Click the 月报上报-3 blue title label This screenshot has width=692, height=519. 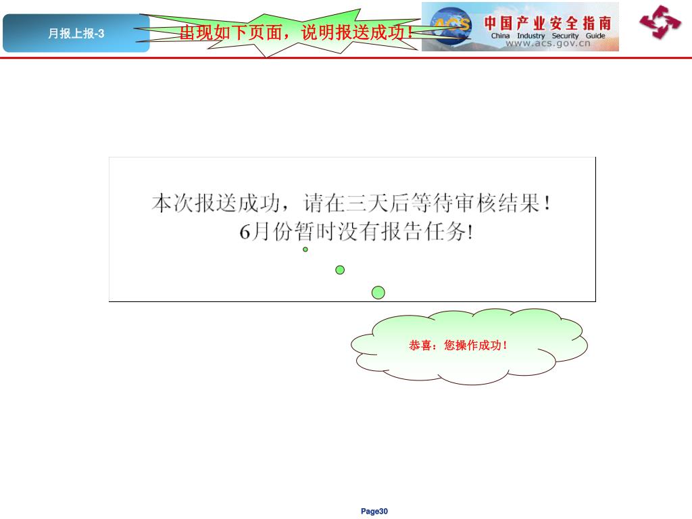[76, 33]
